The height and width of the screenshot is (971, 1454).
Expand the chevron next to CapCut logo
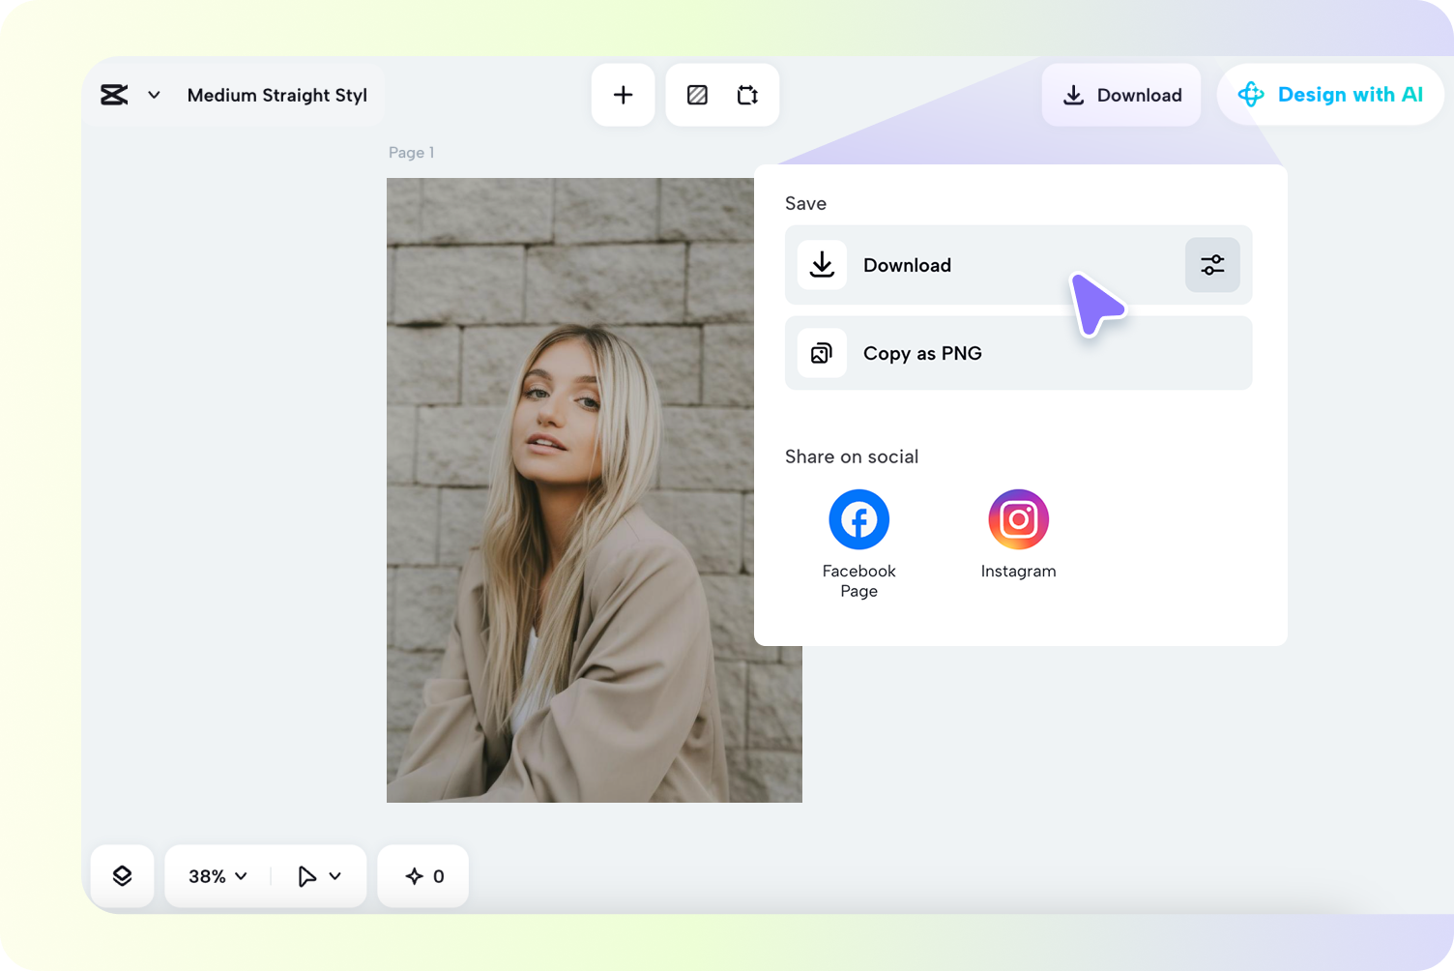pos(154,95)
